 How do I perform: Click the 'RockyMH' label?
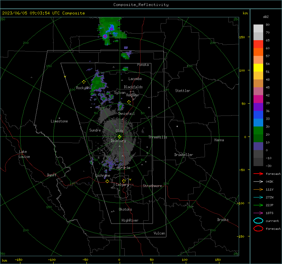tap(83, 88)
